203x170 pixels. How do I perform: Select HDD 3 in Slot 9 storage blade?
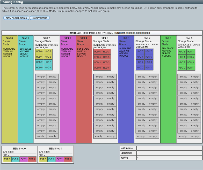pos(191,63)
